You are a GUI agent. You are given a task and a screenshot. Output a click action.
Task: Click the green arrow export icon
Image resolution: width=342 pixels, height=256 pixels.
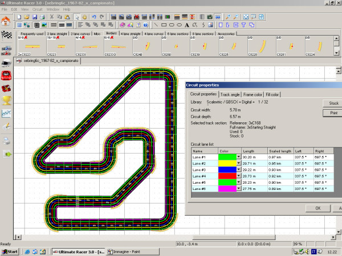[6, 153]
